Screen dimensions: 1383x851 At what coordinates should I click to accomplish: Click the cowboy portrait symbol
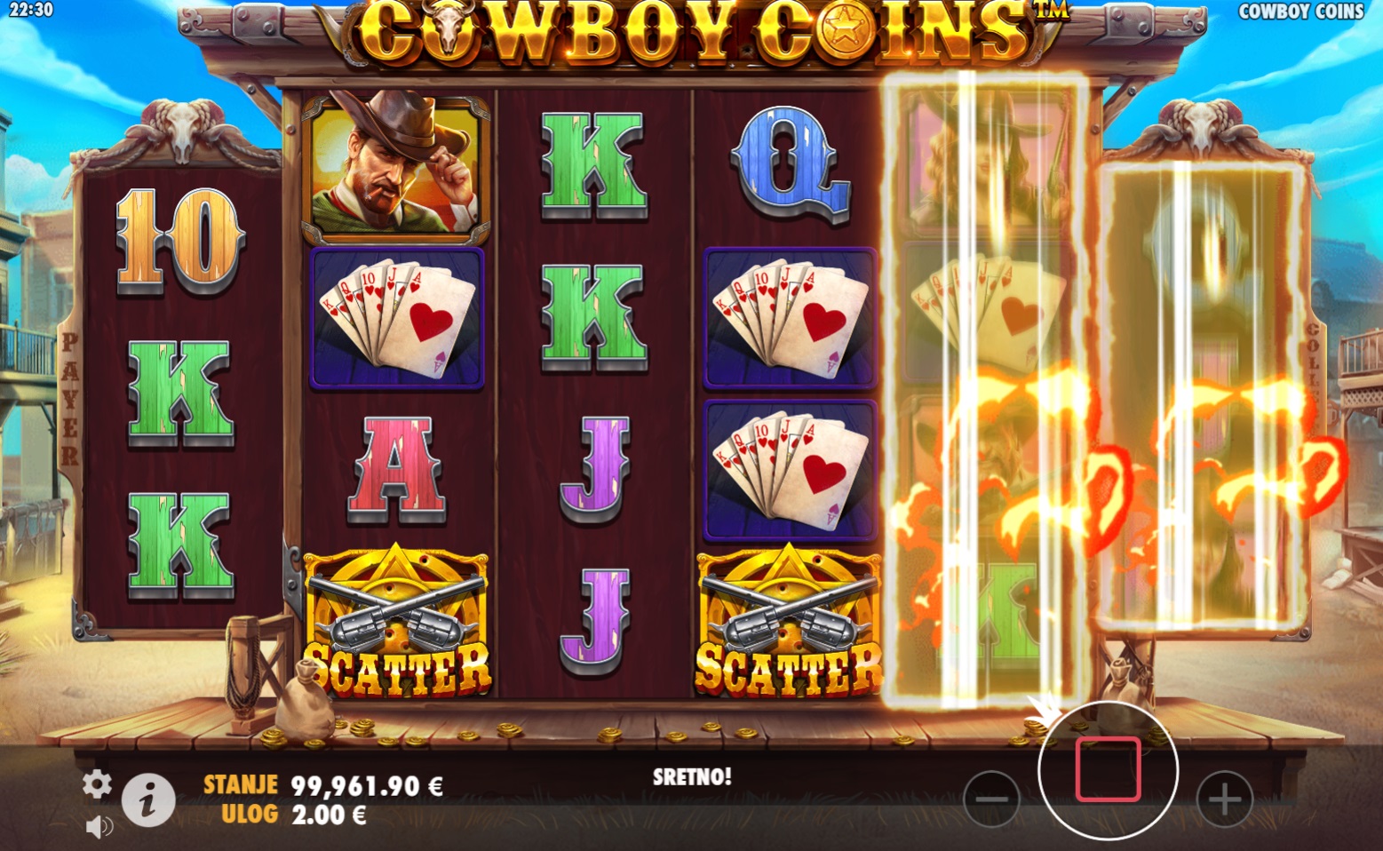point(395,167)
